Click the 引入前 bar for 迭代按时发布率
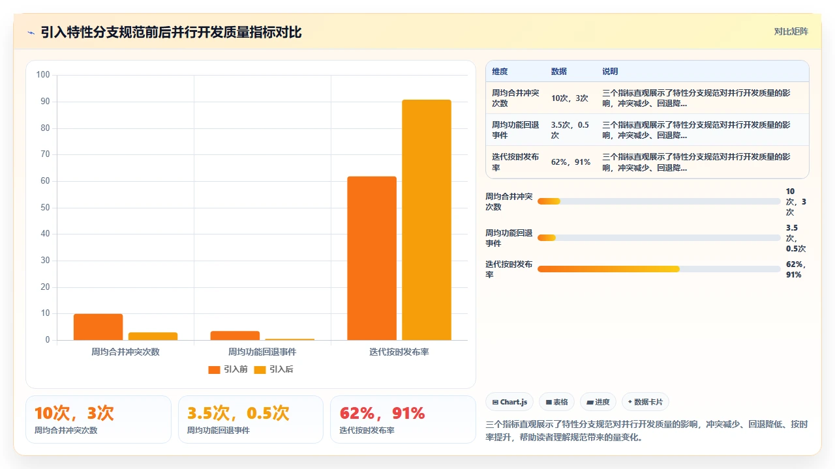Screen dimensions: 835x469 (x=372, y=258)
